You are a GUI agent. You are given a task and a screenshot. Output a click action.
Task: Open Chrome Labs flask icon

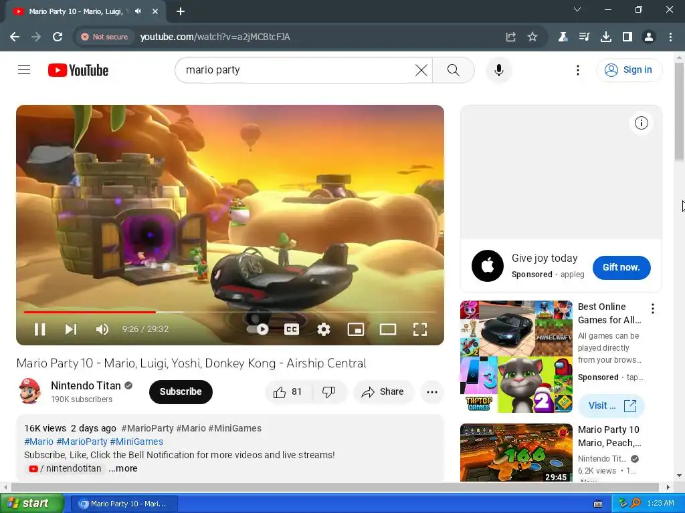click(x=563, y=37)
